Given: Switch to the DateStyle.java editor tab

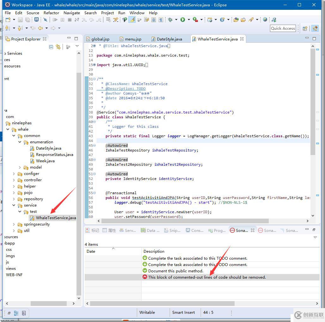Looking at the screenshot, I should pyautogui.click(x=167, y=39).
